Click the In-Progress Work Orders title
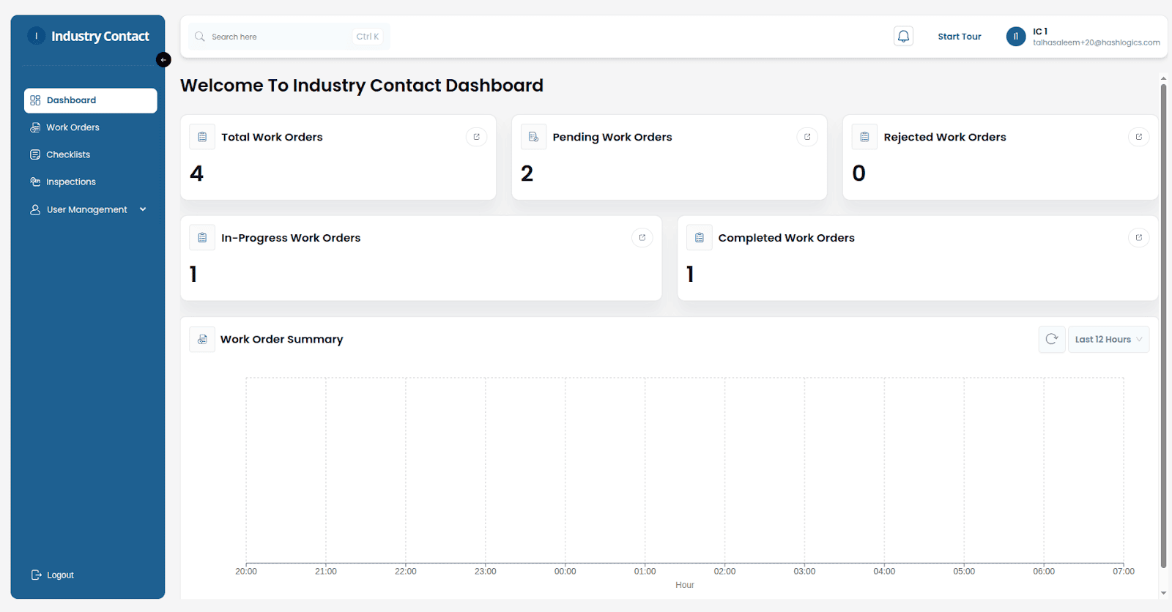Viewport: 1172px width, 612px height. (x=291, y=238)
